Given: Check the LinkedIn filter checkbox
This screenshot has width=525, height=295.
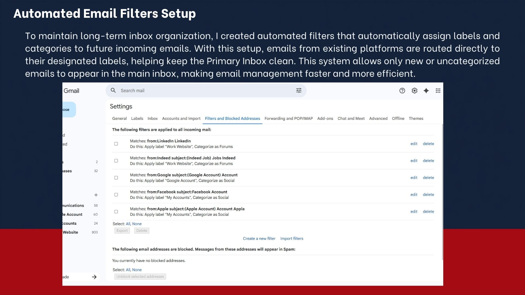Looking at the screenshot, I should point(116,144).
